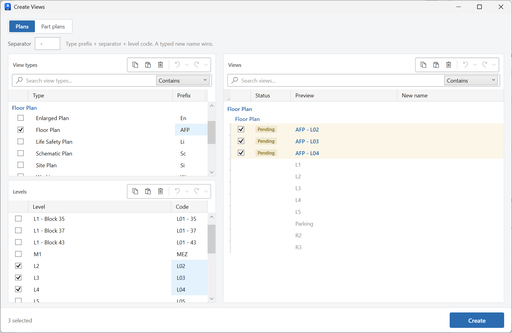Redo in the Views toolbar

coord(485,65)
